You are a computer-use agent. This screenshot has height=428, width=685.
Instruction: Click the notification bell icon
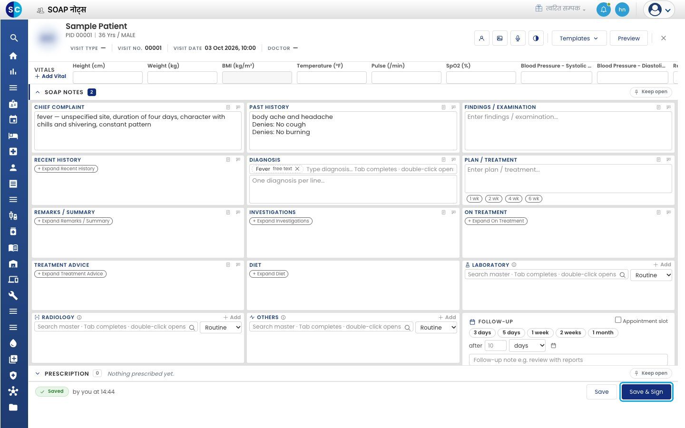(603, 10)
